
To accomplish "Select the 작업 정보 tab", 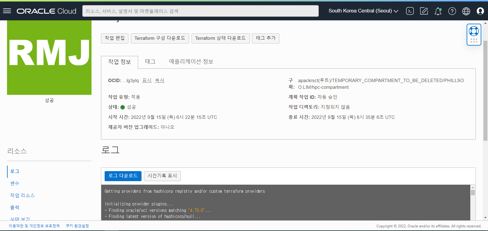I will click(x=120, y=62).
